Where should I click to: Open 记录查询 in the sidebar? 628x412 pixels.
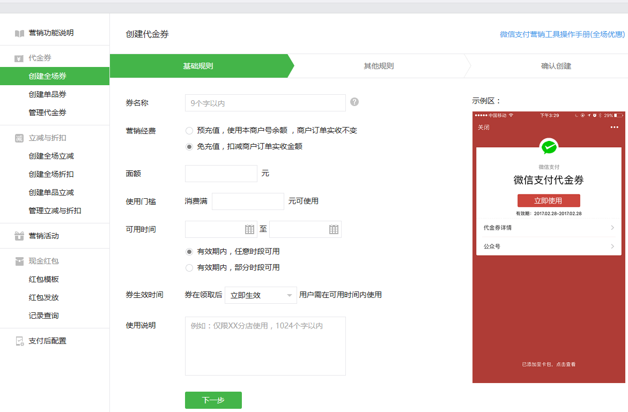pos(43,316)
